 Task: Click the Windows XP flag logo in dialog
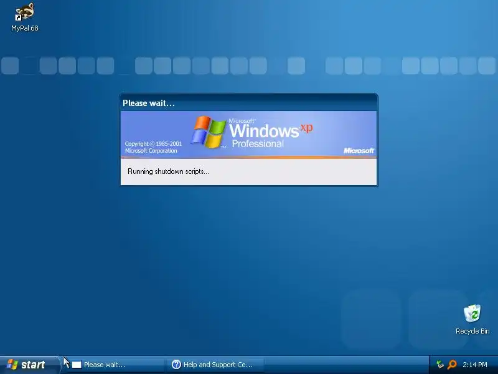(209, 132)
